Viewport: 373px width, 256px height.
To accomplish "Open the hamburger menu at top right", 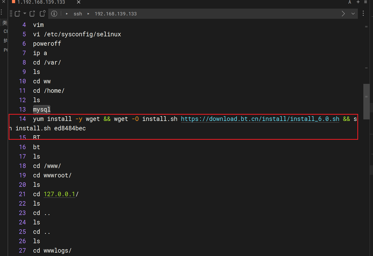I will (x=365, y=2).
